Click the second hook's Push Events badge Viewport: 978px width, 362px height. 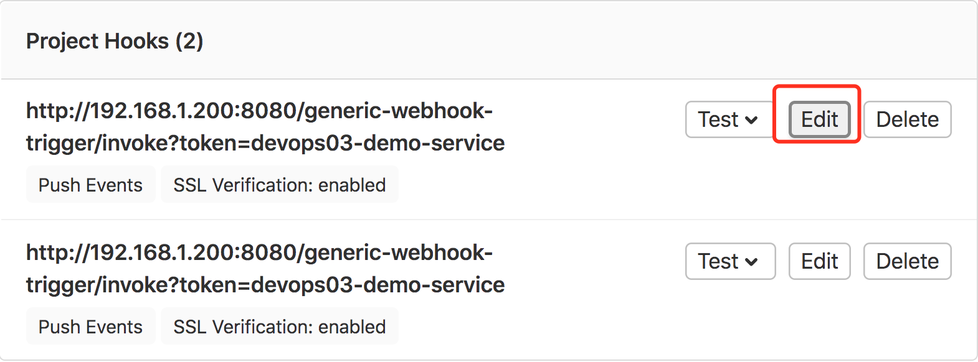90,327
